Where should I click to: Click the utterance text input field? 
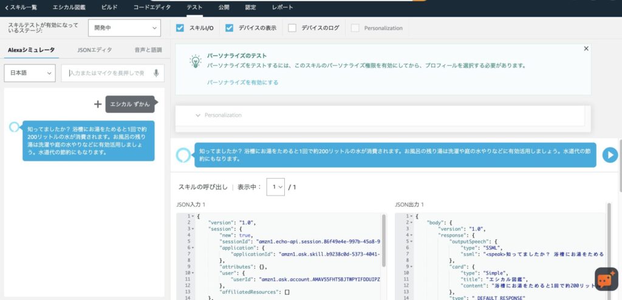[x=108, y=73]
